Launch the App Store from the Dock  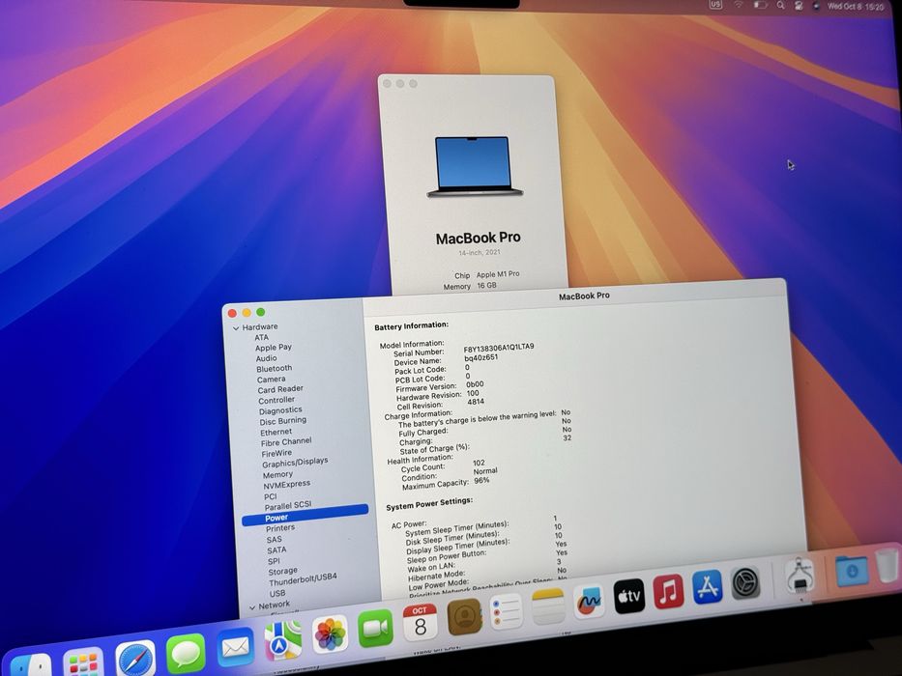[x=708, y=587]
